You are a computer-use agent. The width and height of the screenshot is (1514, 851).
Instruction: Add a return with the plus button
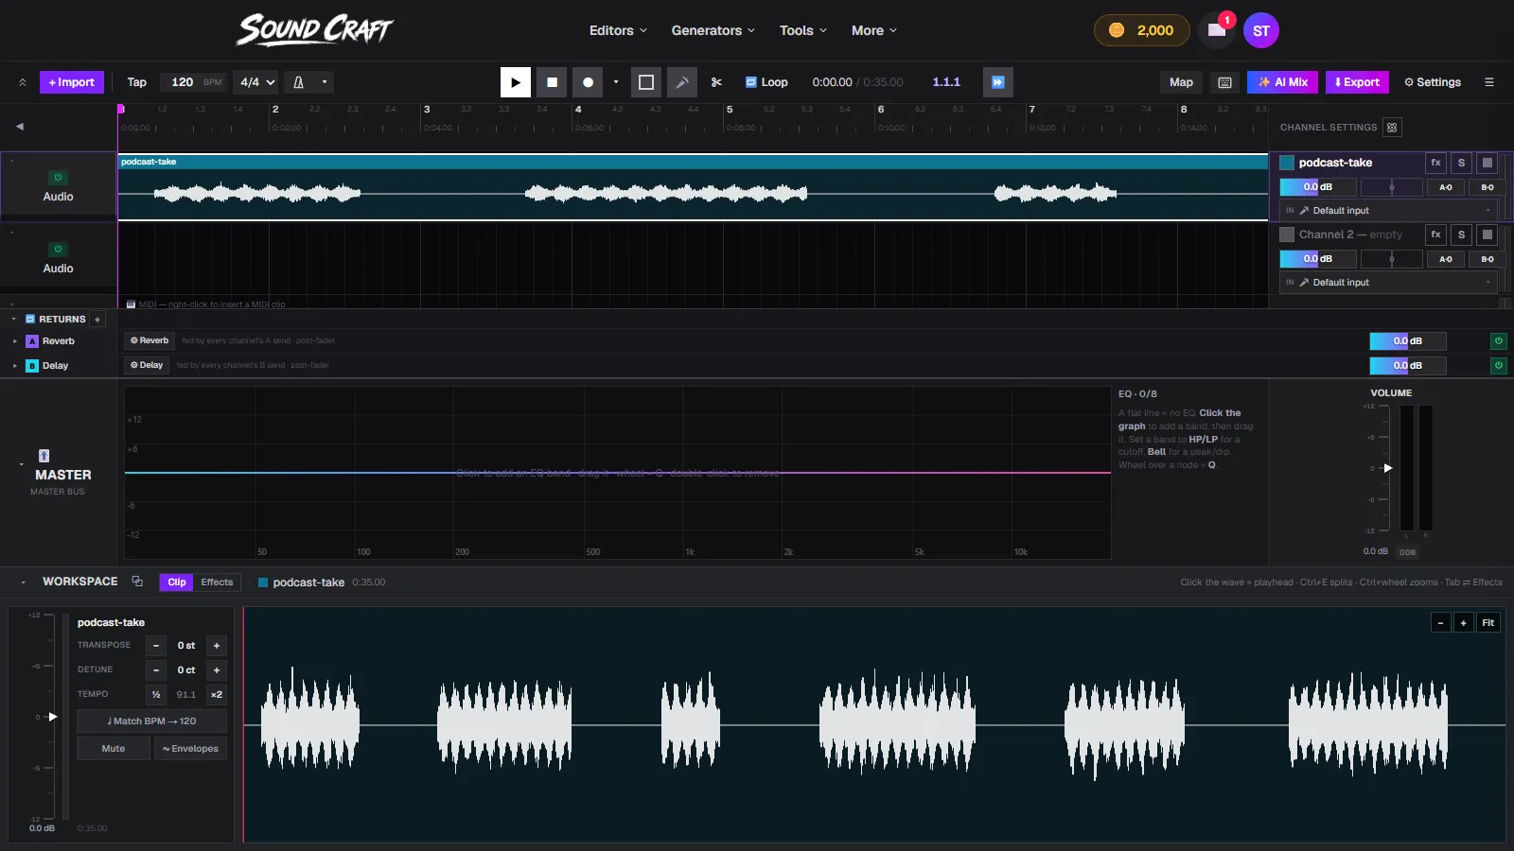(97, 320)
